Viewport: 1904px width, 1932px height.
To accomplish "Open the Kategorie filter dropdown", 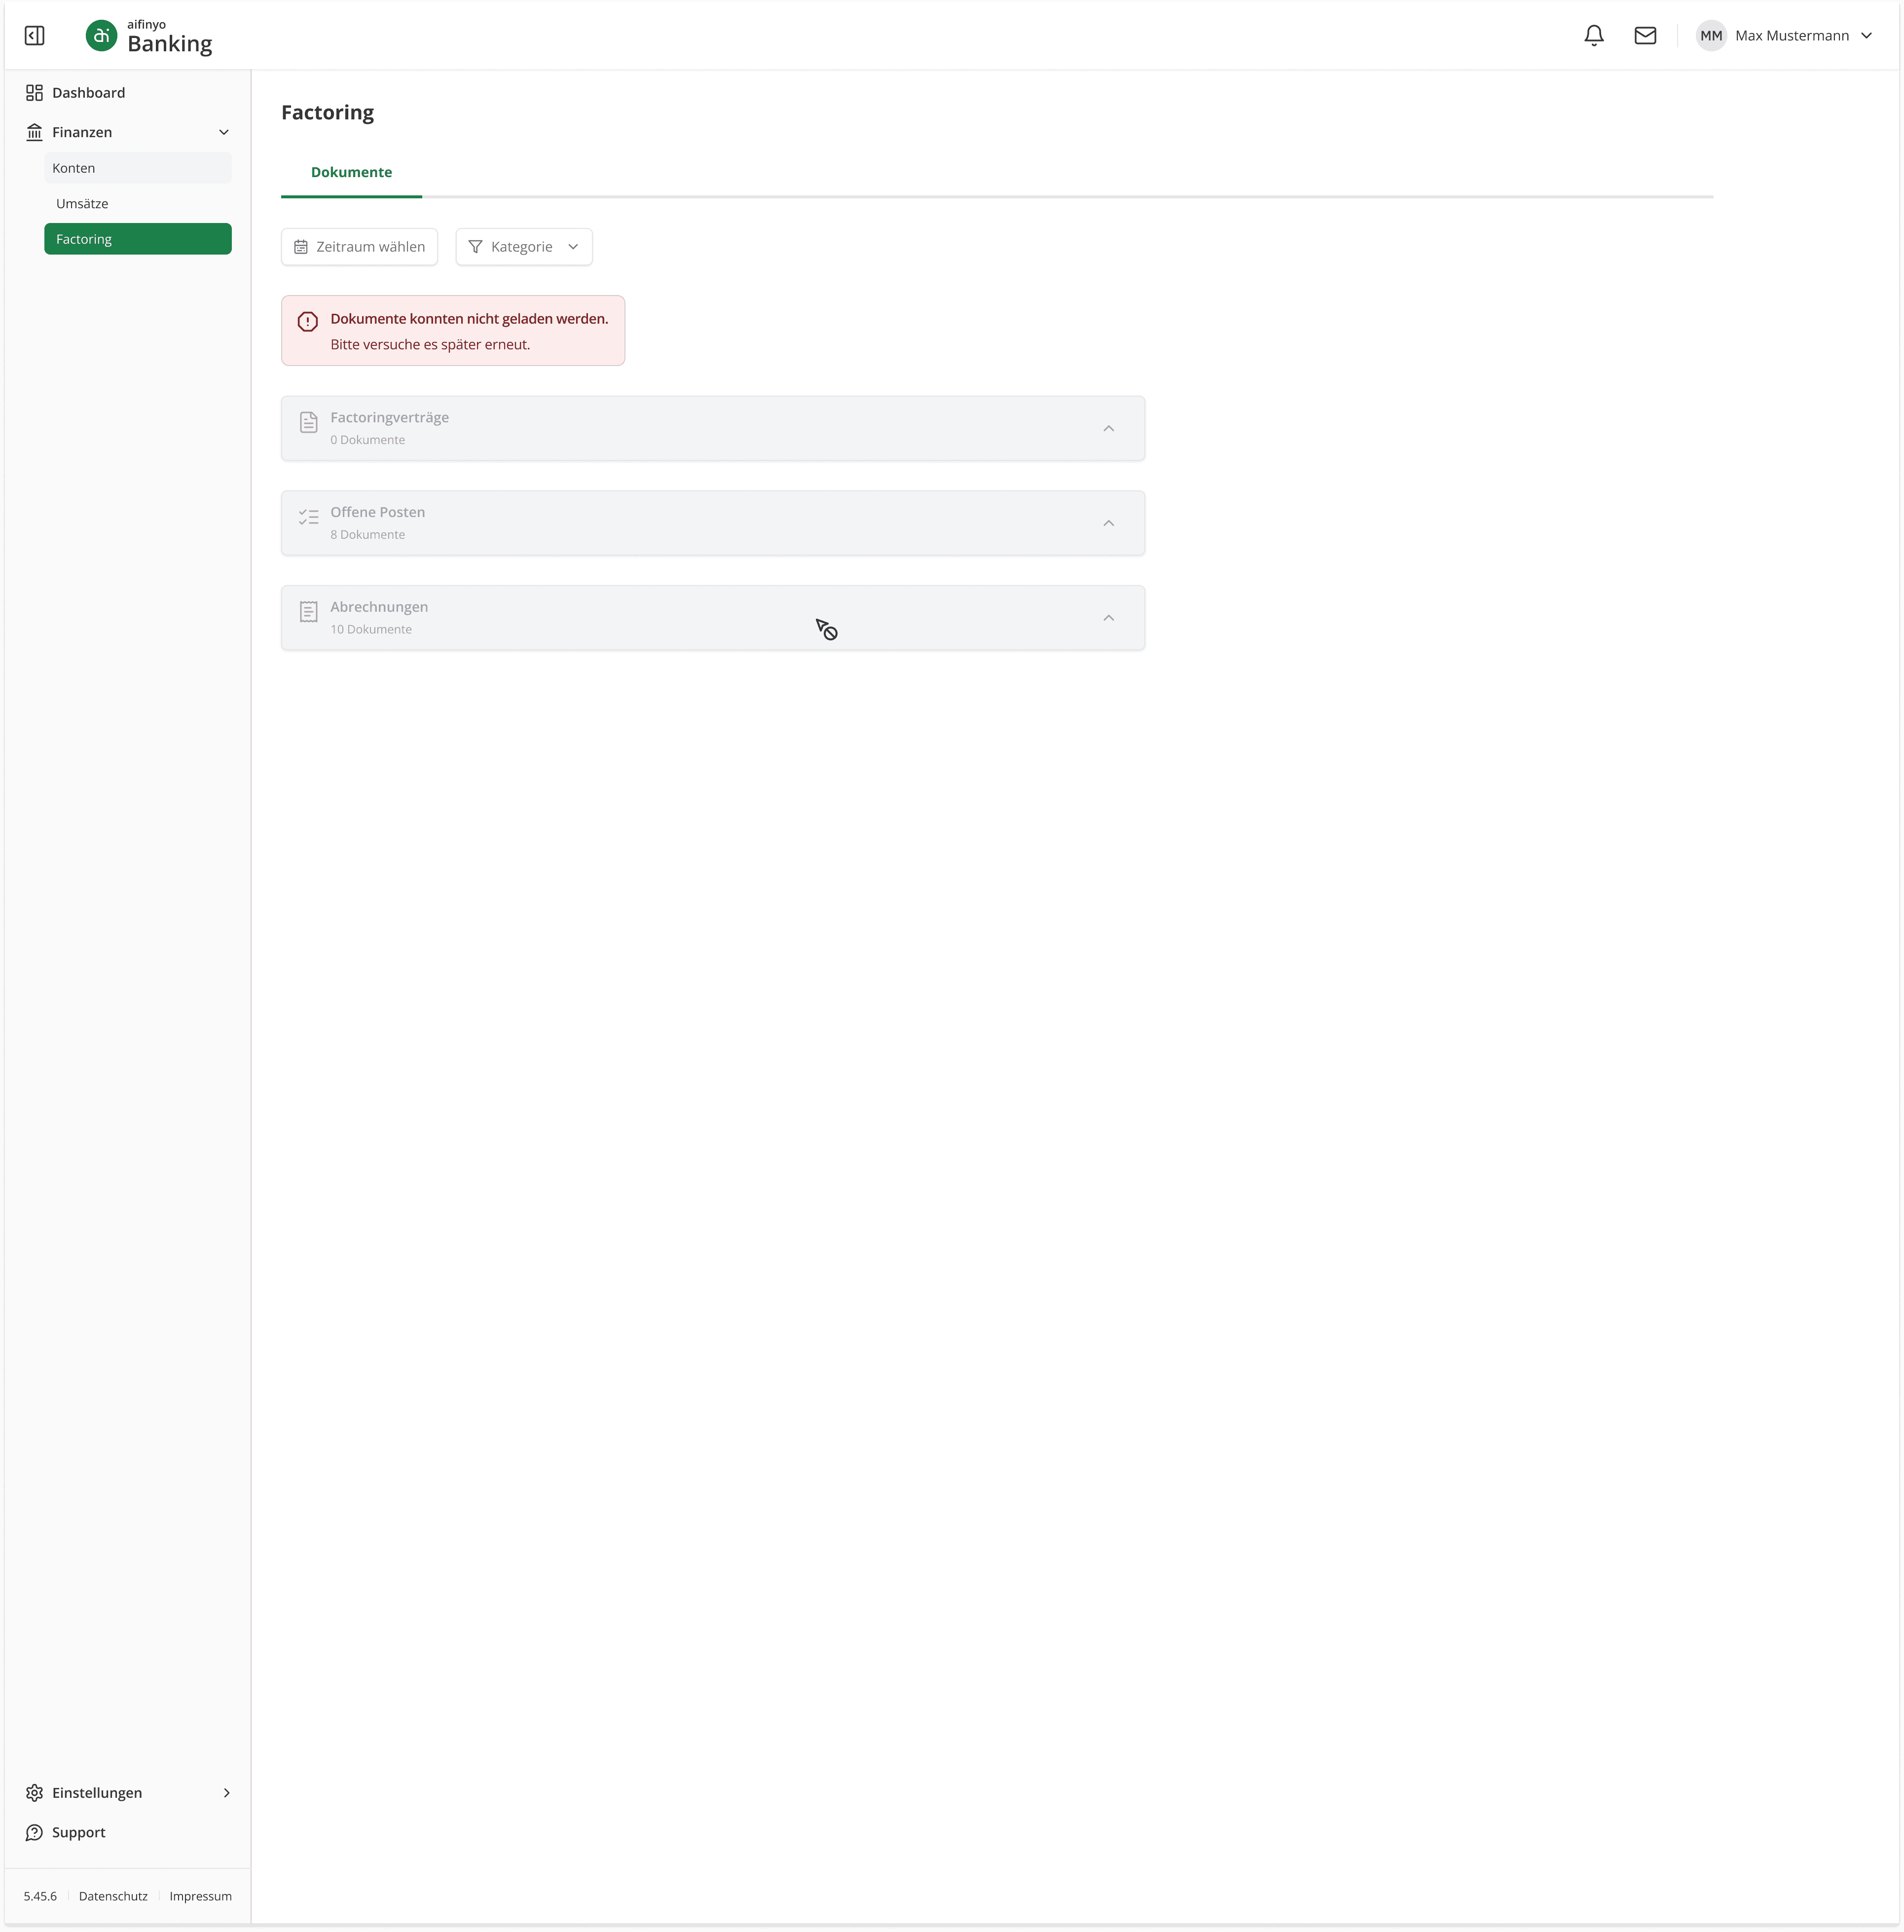I will point(524,247).
